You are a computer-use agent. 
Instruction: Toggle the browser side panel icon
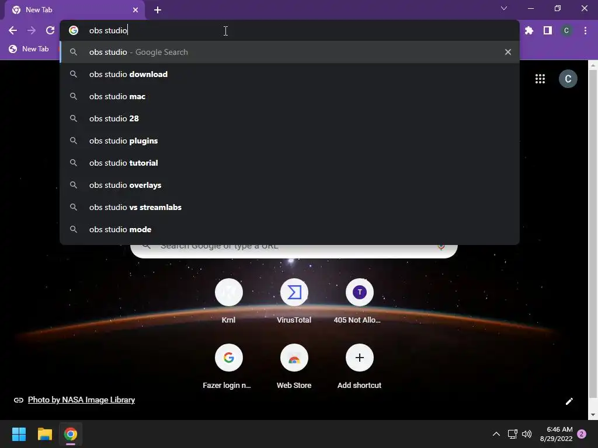pyautogui.click(x=548, y=30)
